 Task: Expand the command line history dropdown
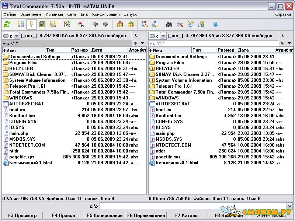[289, 206]
